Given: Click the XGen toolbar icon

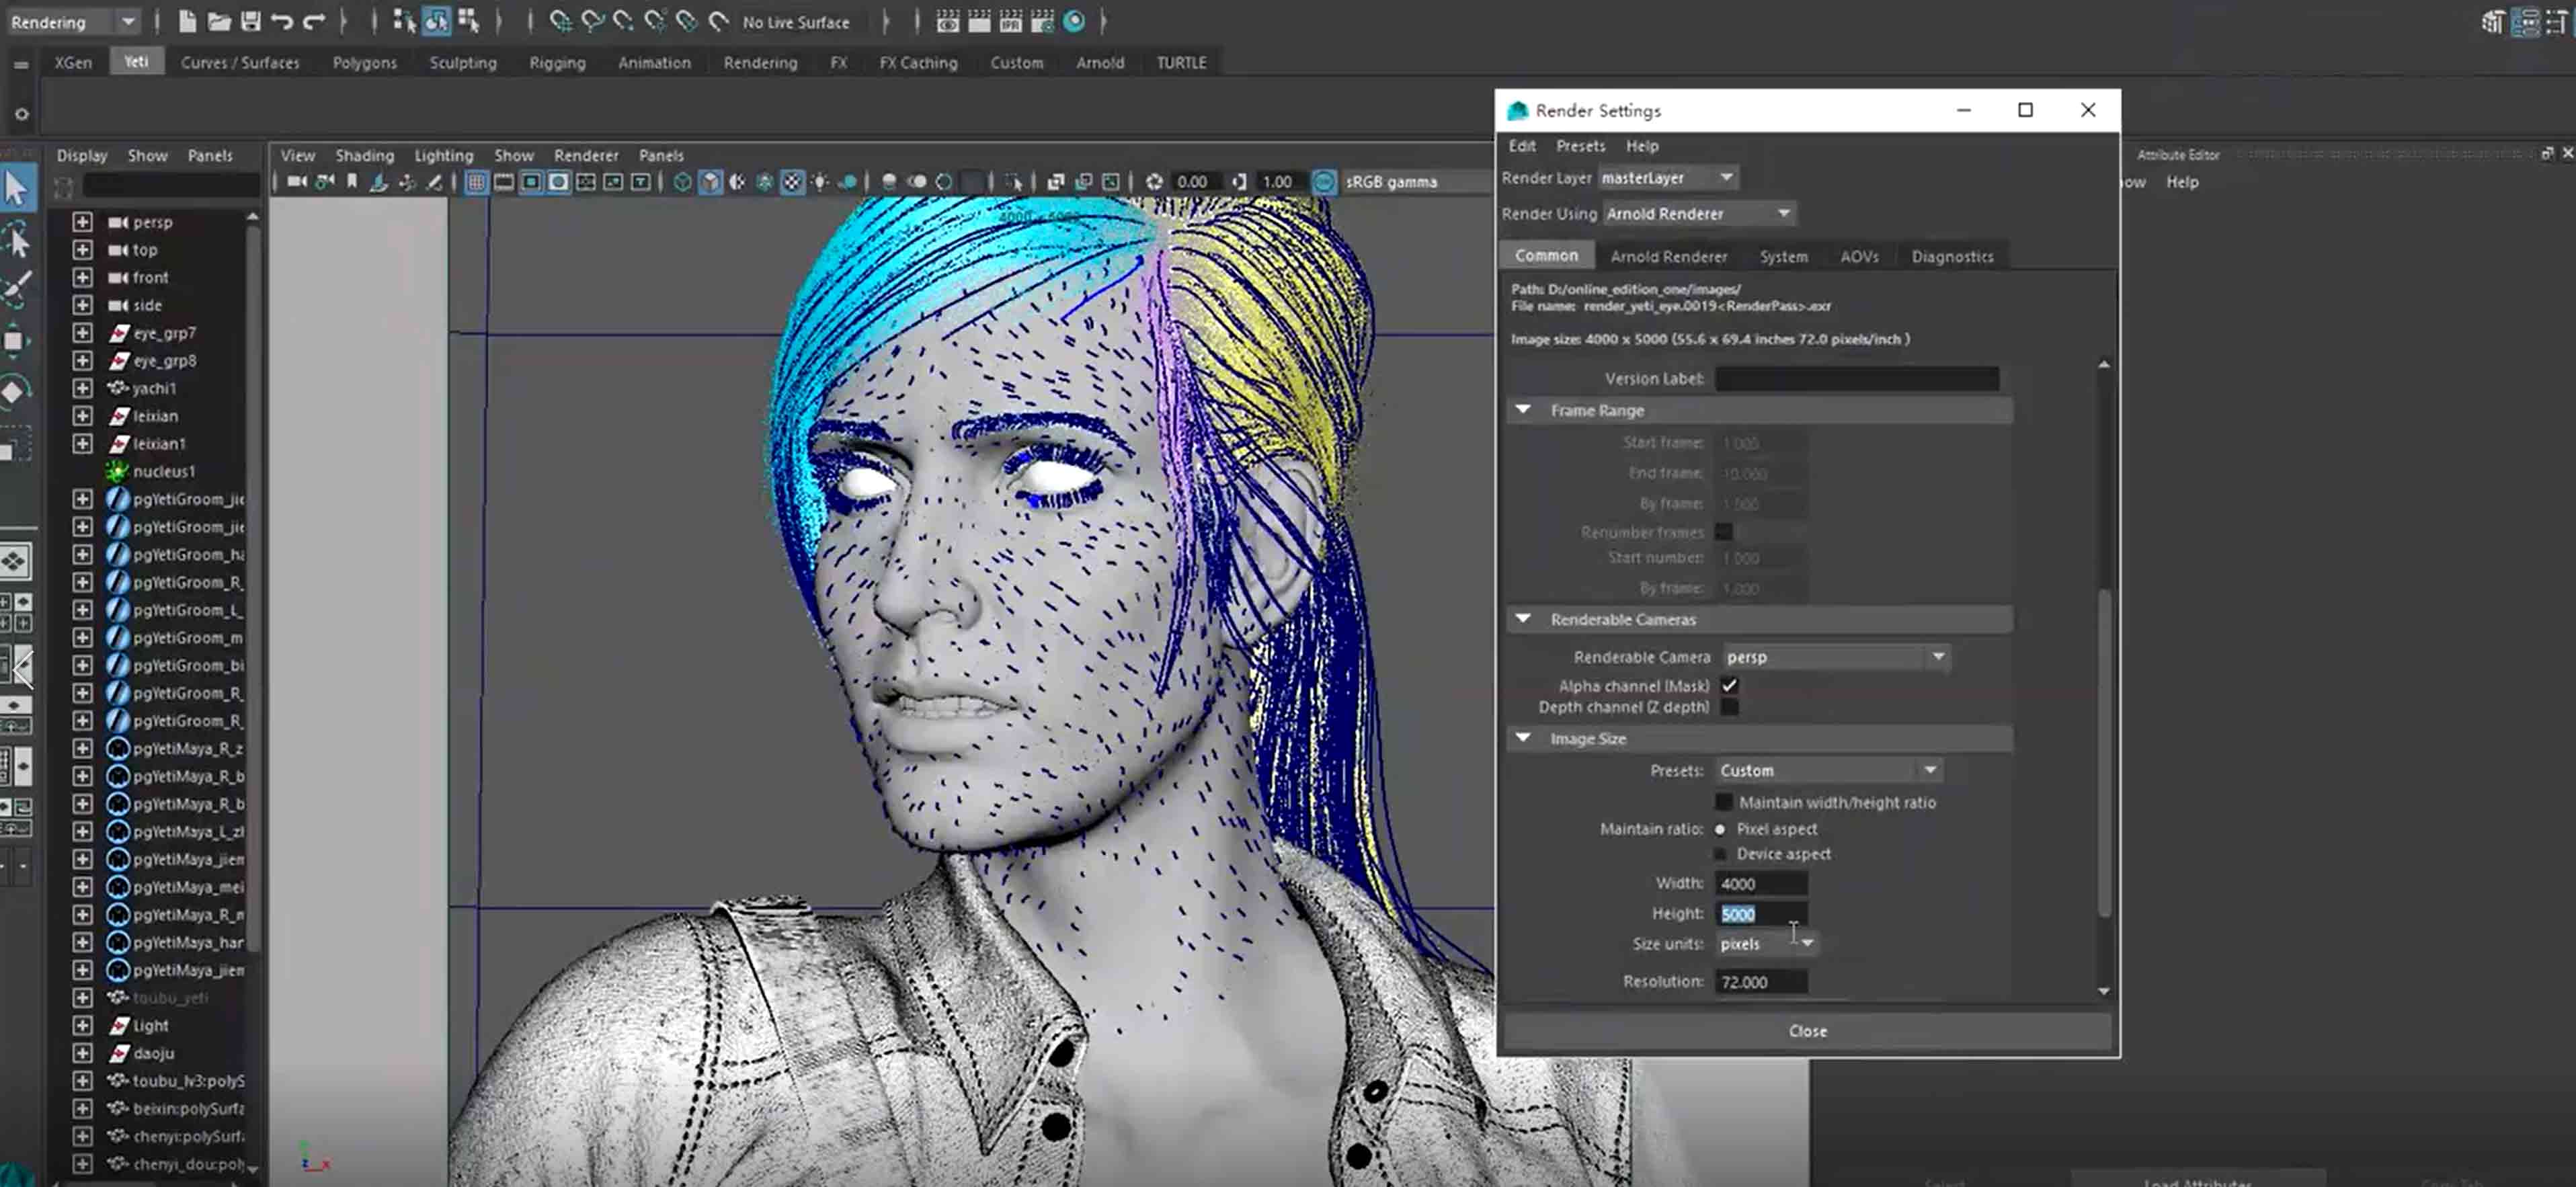Looking at the screenshot, I should pos(73,60).
